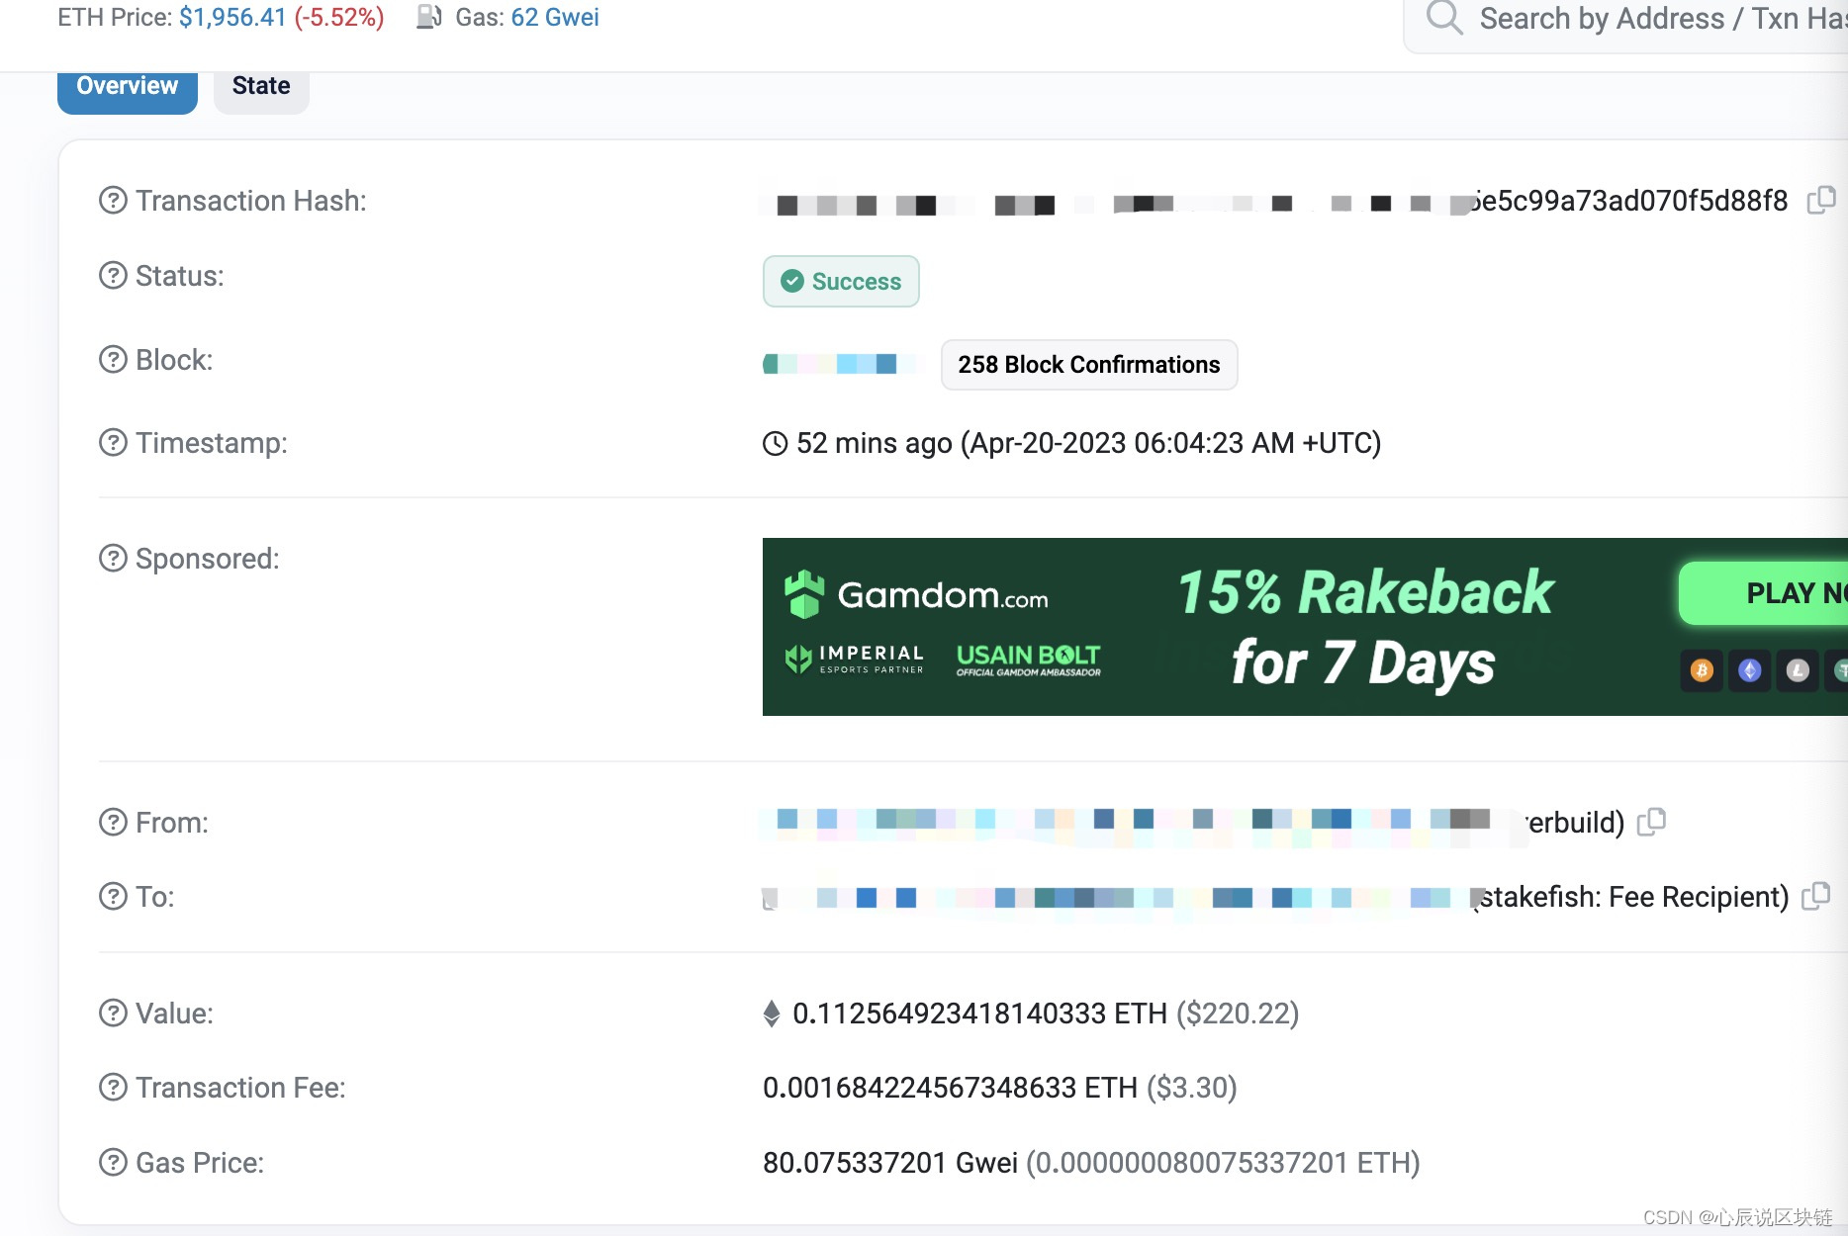The height and width of the screenshot is (1236, 1848).
Task: Click the help icon beside Block
Action: point(113,360)
